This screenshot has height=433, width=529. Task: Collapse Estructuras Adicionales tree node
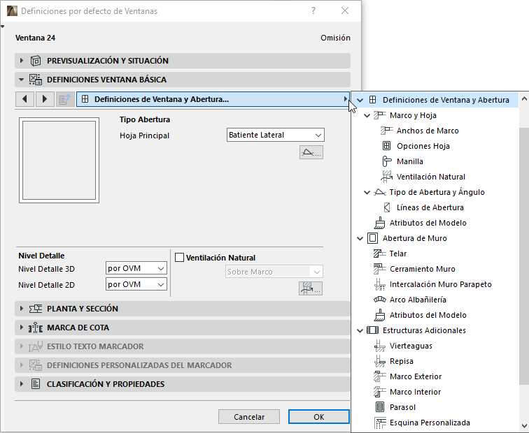360,330
